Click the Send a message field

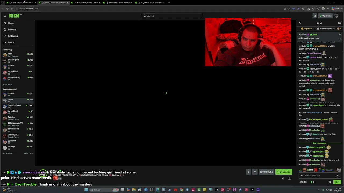pos(319,176)
